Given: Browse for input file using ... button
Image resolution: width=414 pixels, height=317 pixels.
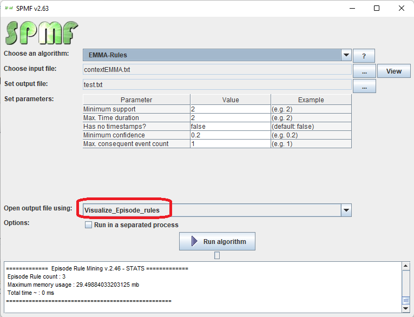Looking at the screenshot, I should pos(364,71).
